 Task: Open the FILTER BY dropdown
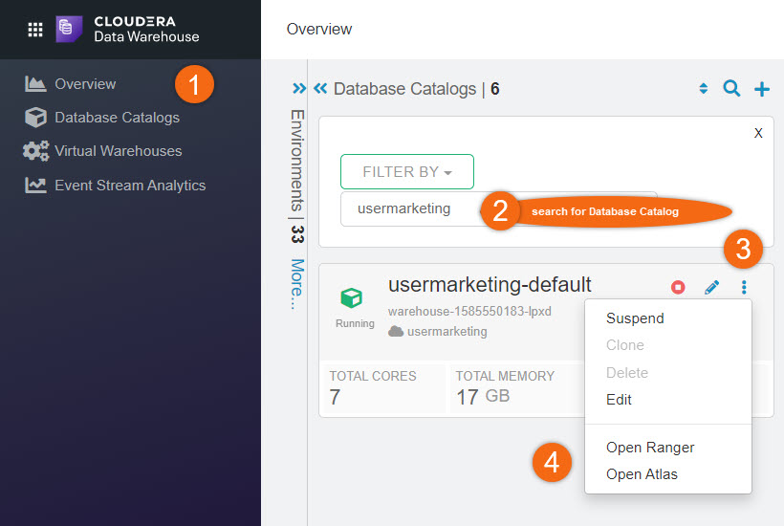click(x=406, y=172)
